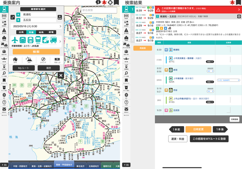Swap departure and arrival stations icon

click(13, 17)
